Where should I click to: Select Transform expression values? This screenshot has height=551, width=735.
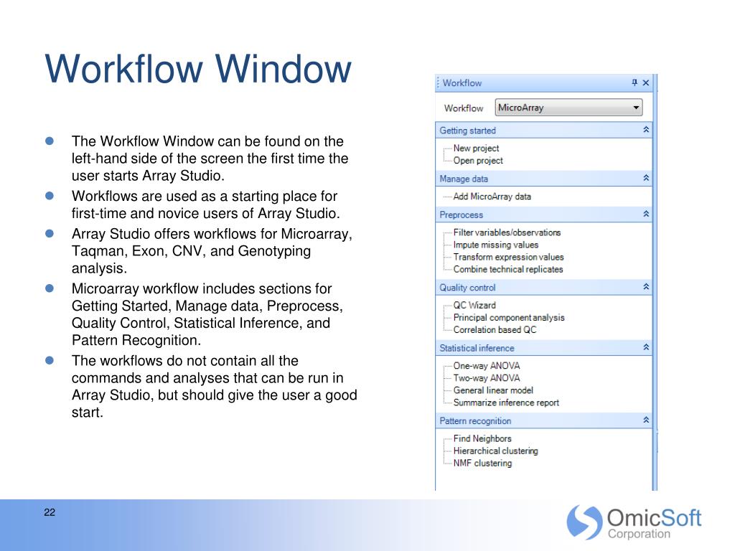tap(508, 257)
